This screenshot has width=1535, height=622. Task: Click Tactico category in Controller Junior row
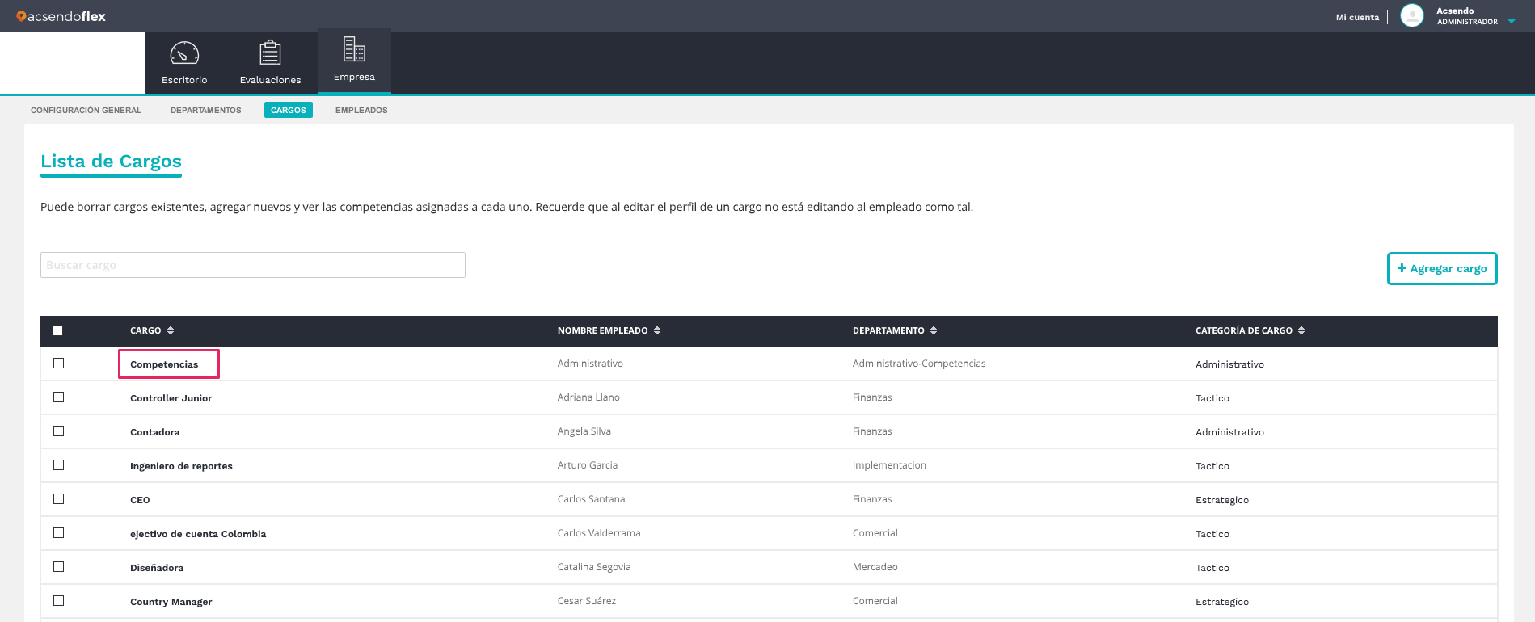(1212, 398)
